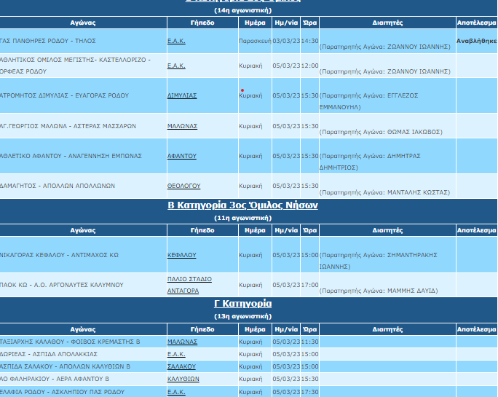
Task: Click the red dot marker in ΔΙΜΥΛΙΑΣ row
Action: pyautogui.click(x=242, y=90)
